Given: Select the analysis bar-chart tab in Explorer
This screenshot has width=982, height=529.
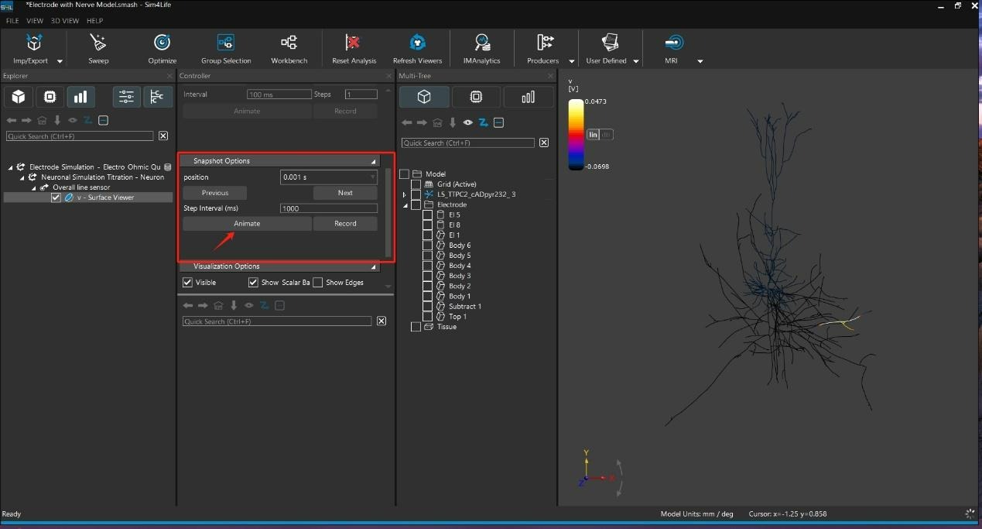Looking at the screenshot, I should (80, 97).
